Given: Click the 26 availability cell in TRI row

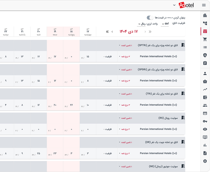Looking at the screenshot, I should pyautogui.click(x=71, y=105).
